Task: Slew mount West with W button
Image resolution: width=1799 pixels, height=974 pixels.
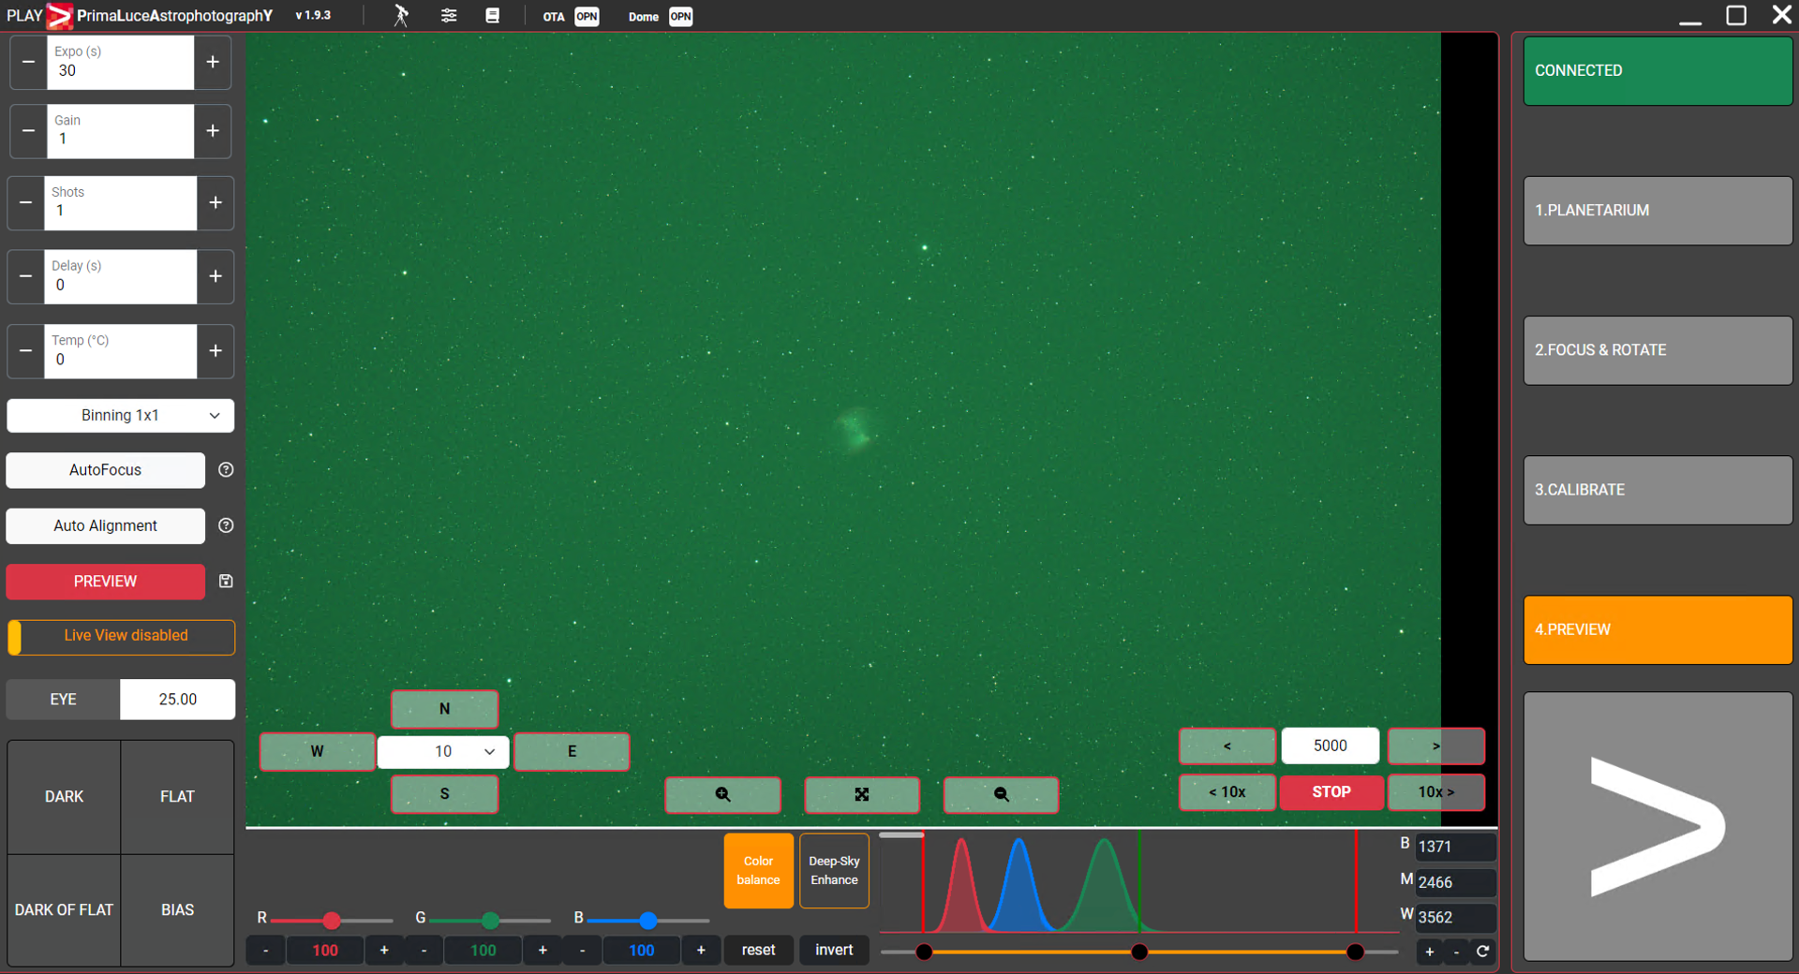Action: click(x=317, y=751)
